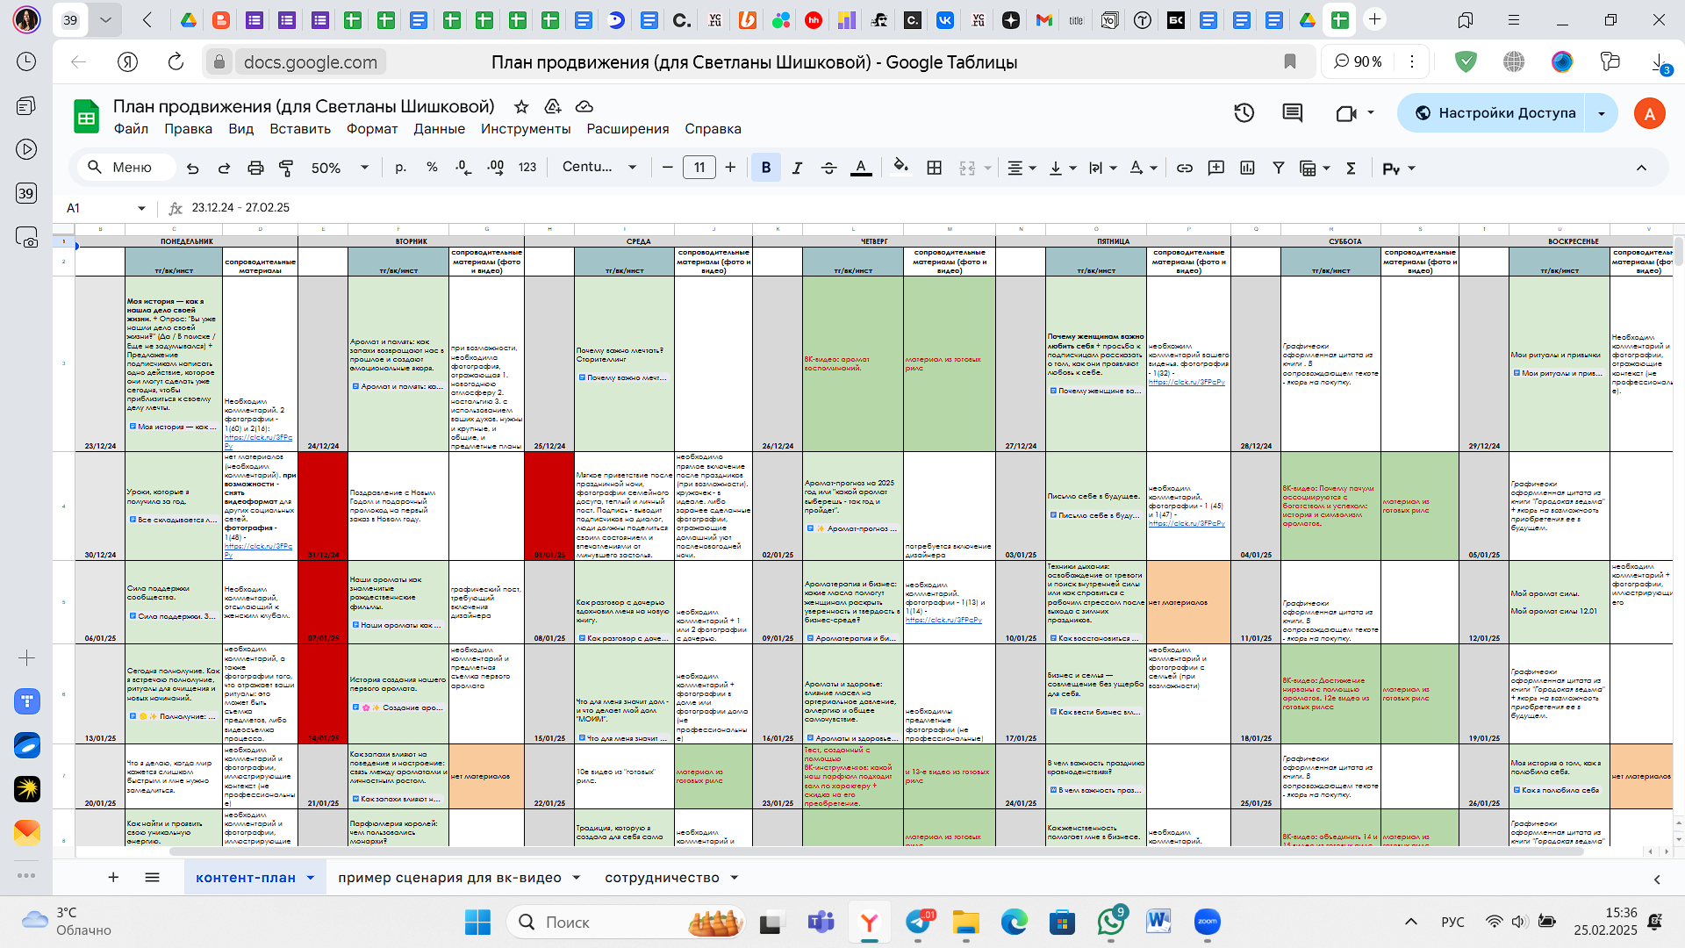Switch to the сотрудничество sheet tab
Viewport: 1685px width, 948px height.
coord(662,878)
